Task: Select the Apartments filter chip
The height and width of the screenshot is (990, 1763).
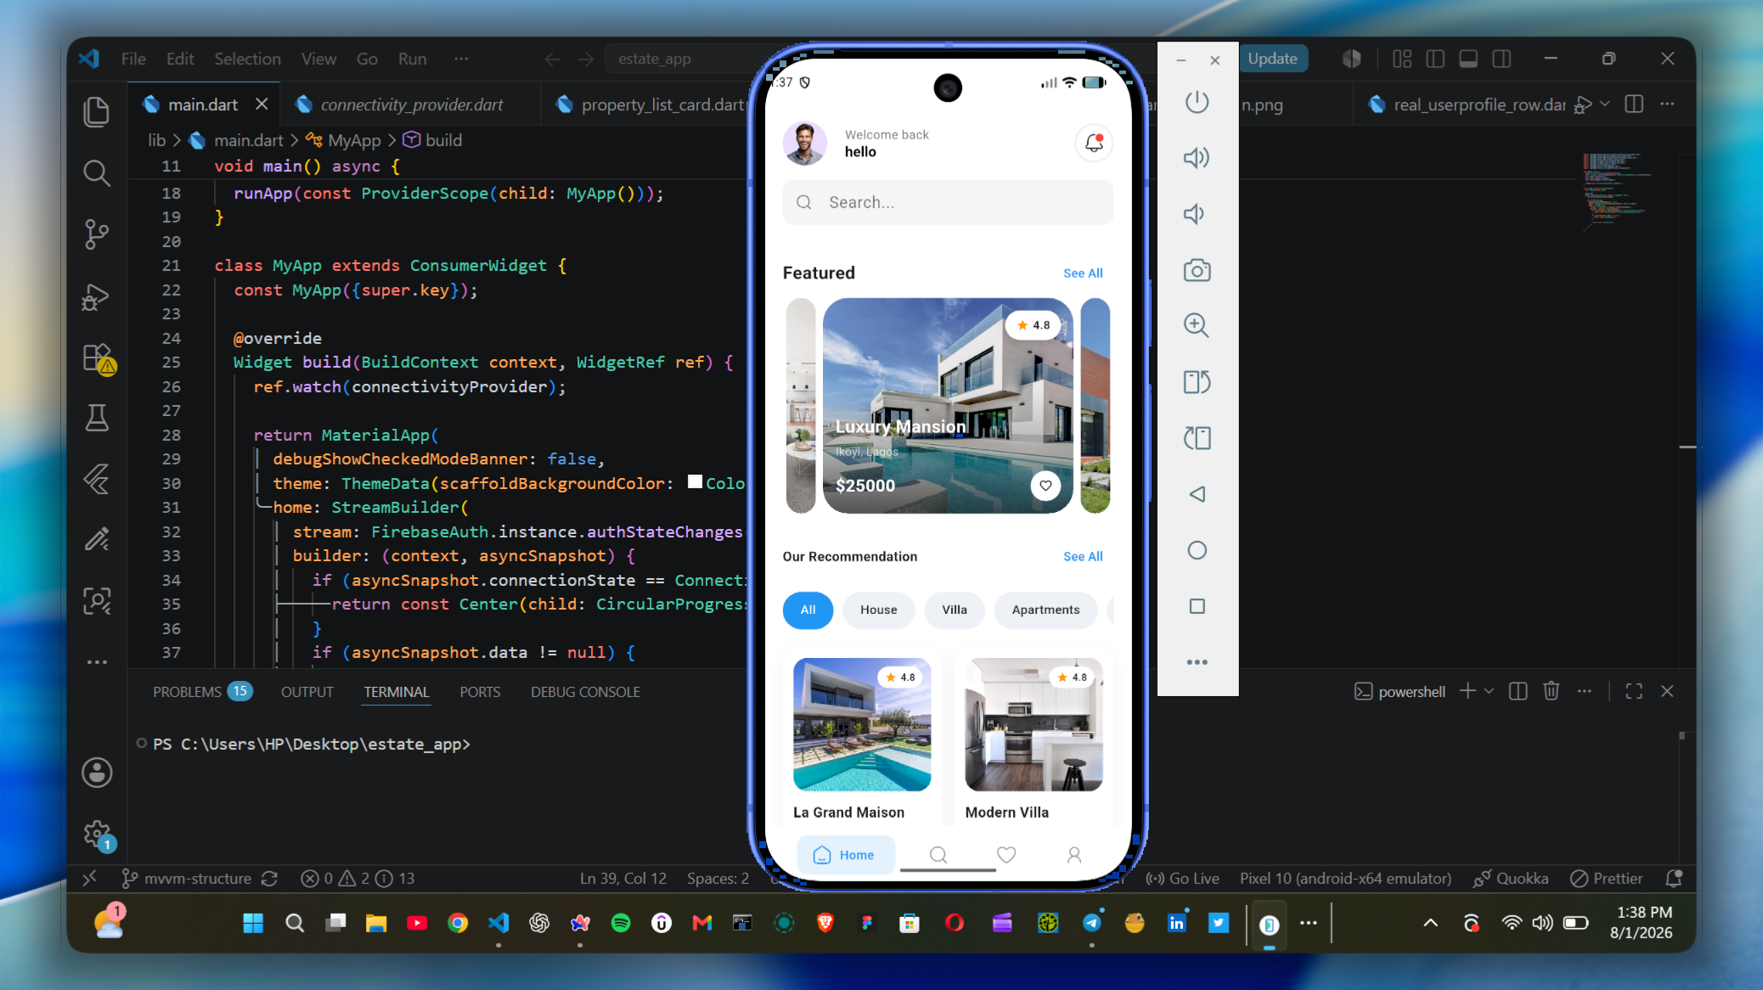Action: [x=1045, y=610]
